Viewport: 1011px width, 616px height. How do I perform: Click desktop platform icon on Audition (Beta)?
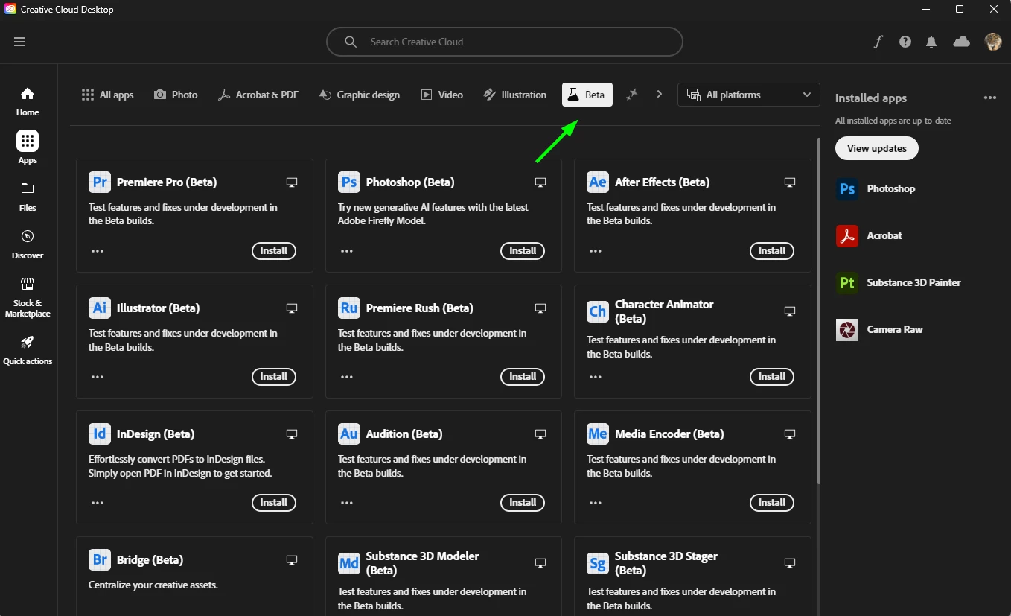(x=541, y=434)
